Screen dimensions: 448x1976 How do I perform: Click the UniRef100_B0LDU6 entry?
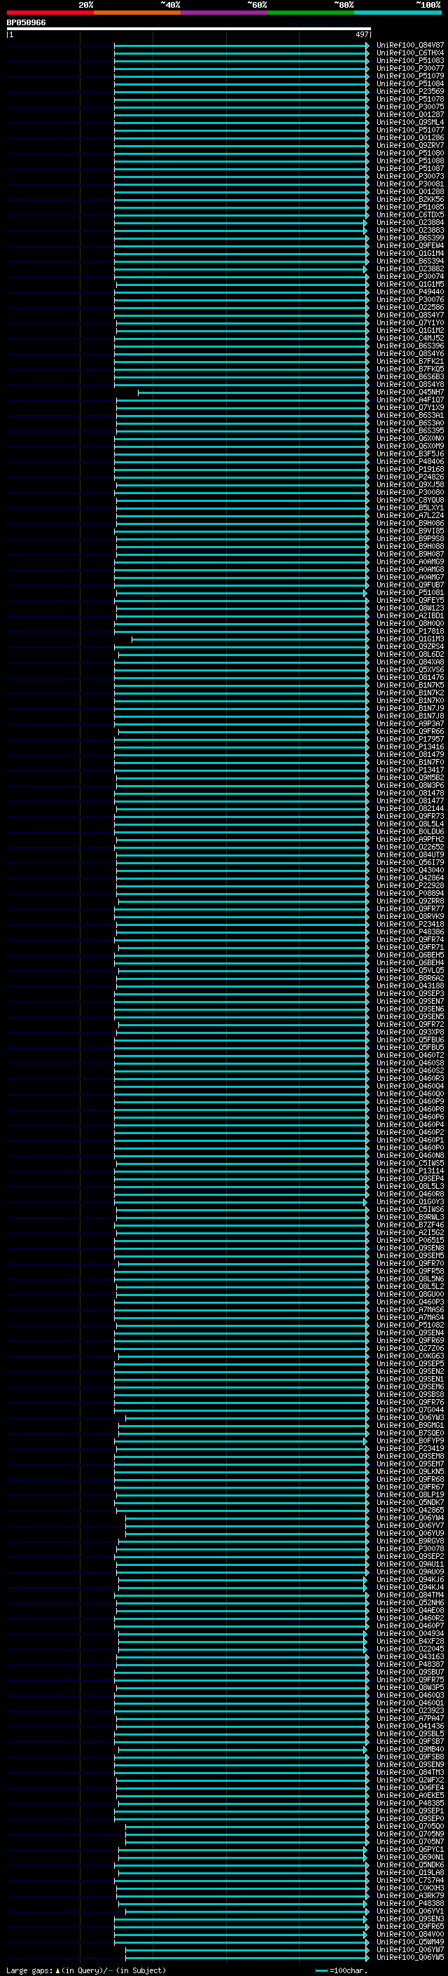coord(409,831)
